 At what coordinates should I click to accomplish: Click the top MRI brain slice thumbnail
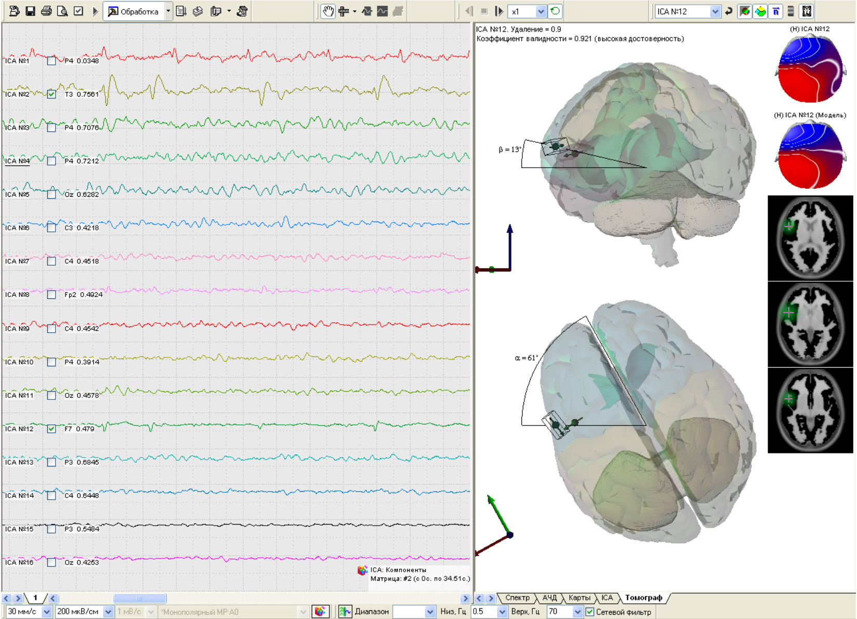pos(810,238)
